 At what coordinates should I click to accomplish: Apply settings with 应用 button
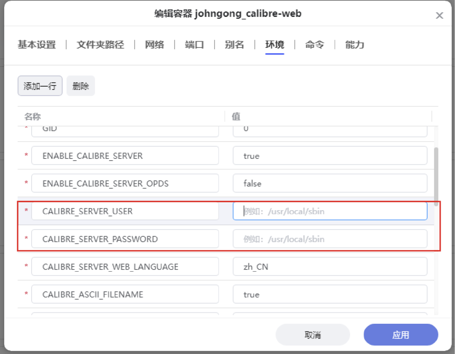coord(401,335)
